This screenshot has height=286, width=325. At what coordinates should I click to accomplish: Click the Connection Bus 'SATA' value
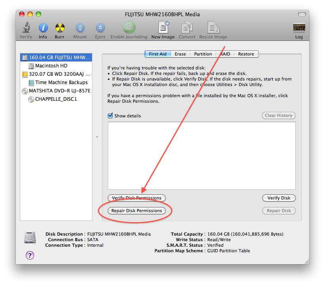coord(93,240)
